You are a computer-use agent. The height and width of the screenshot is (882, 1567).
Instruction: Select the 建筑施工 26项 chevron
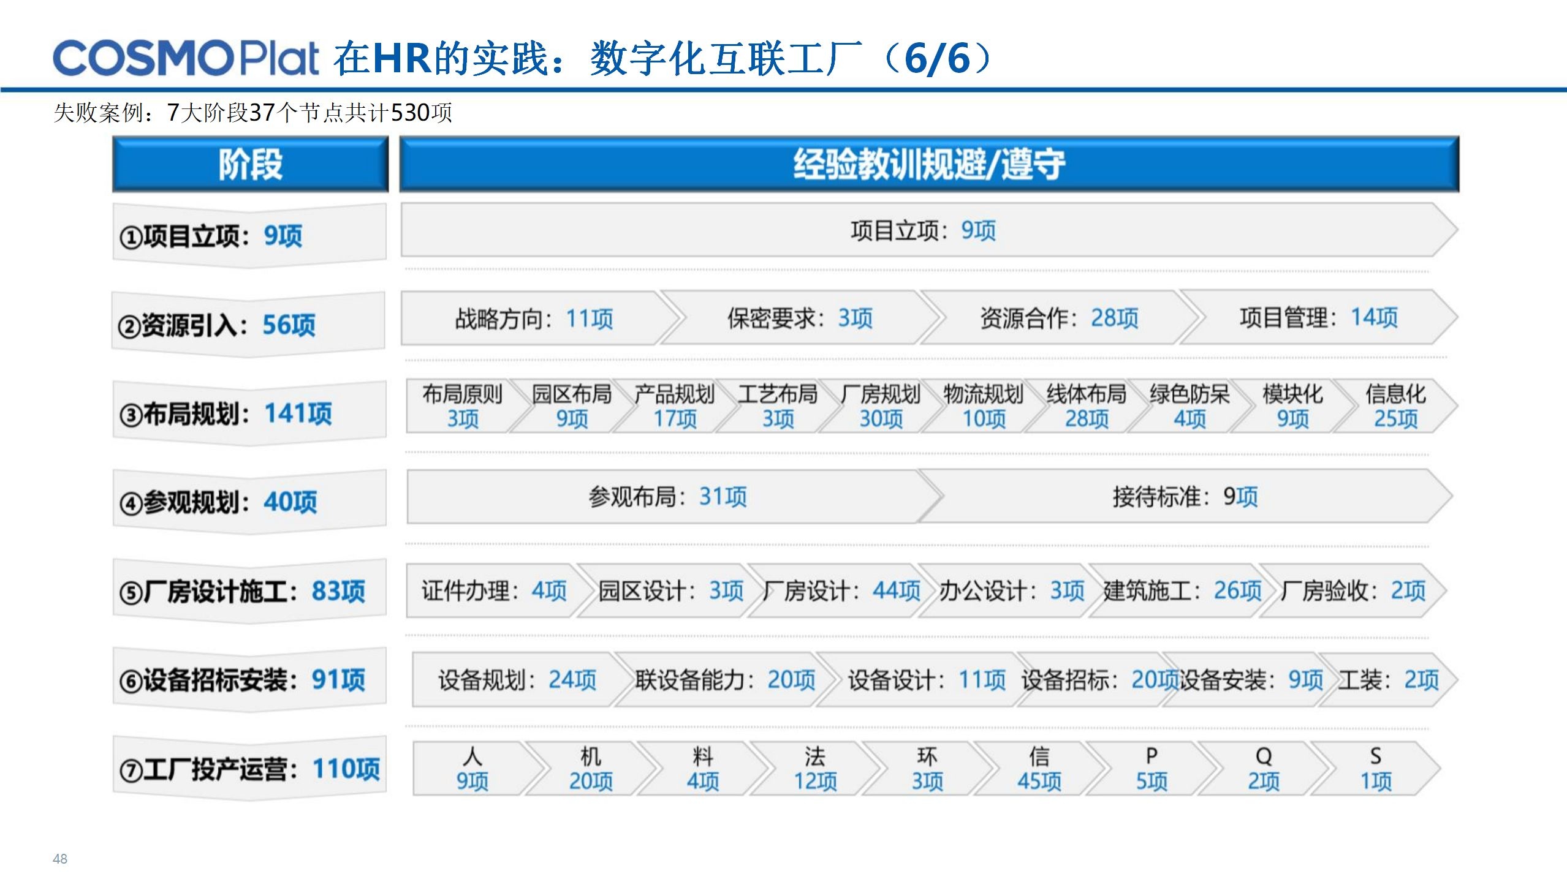(x=1182, y=591)
